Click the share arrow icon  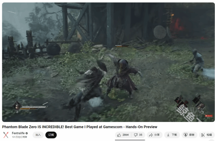click(x=151, y=135)
